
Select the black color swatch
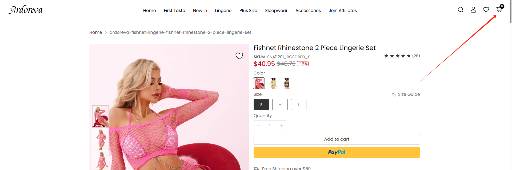(287, 83)
